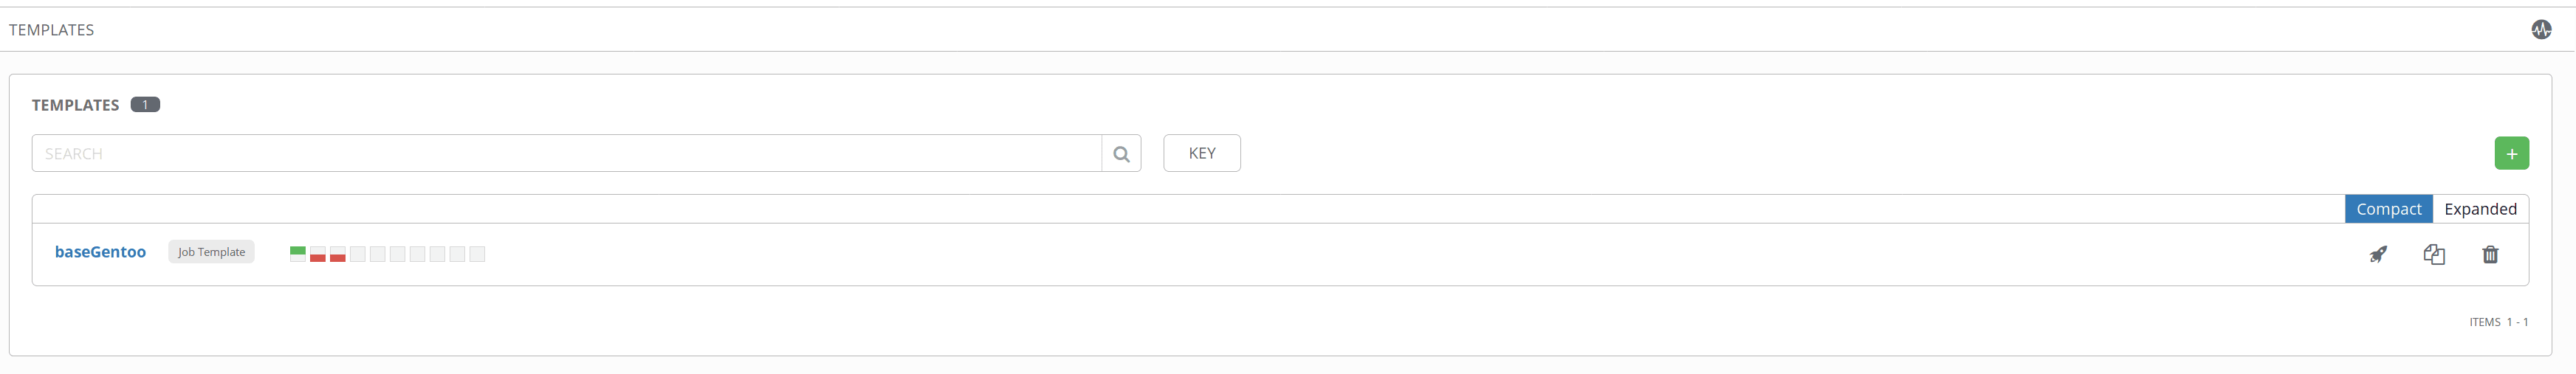2576x374 pixels.
Task: Switch the list to Compact view
Action: click(2388, 209)
